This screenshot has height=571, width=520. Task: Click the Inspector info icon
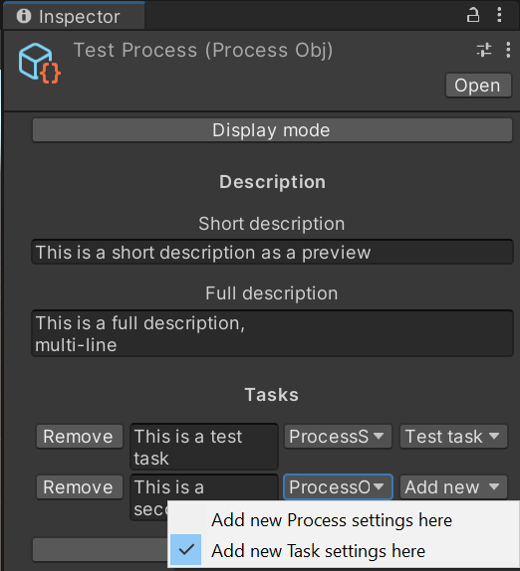[x=24, y=16]
